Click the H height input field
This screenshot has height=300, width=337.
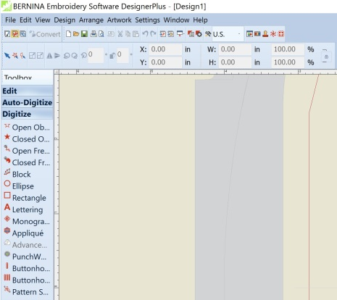tap(235, 62)
